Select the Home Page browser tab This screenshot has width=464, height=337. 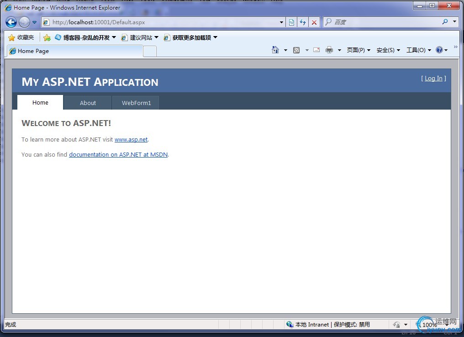[75, 51]
